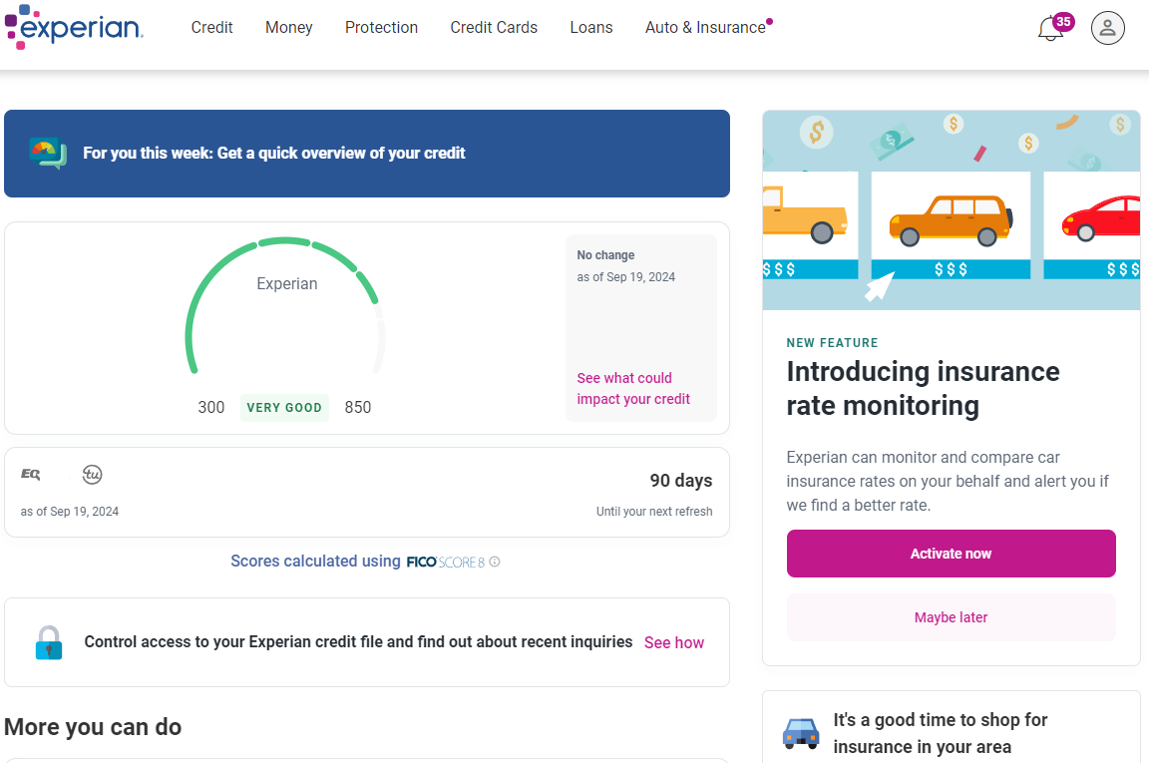The height and width of the screenshot is (763, 1149).
Task: Click the padlock credit file icon
Action: point(48,642)
